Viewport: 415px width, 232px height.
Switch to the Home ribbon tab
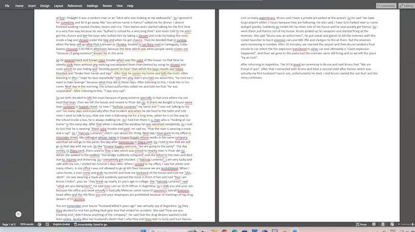(19, 6)
